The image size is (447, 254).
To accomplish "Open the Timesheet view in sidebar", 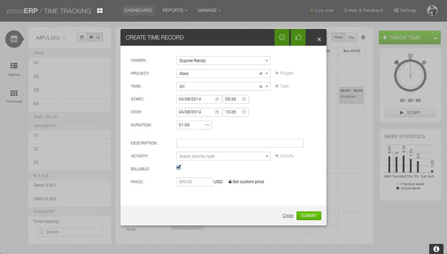I will tap(14, 96).
